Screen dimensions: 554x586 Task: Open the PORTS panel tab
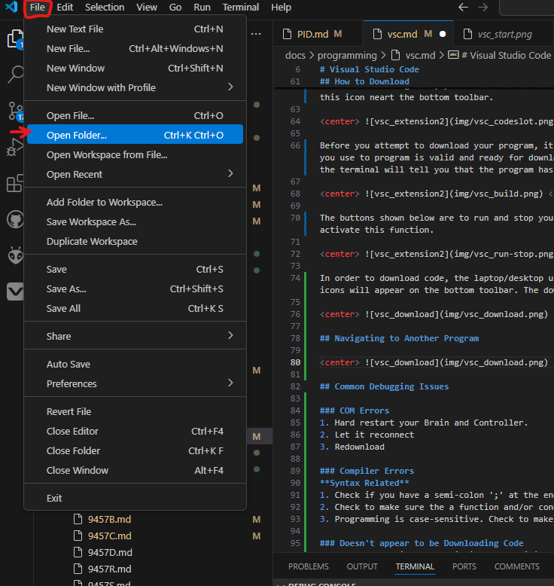click(x=464, y=566)
